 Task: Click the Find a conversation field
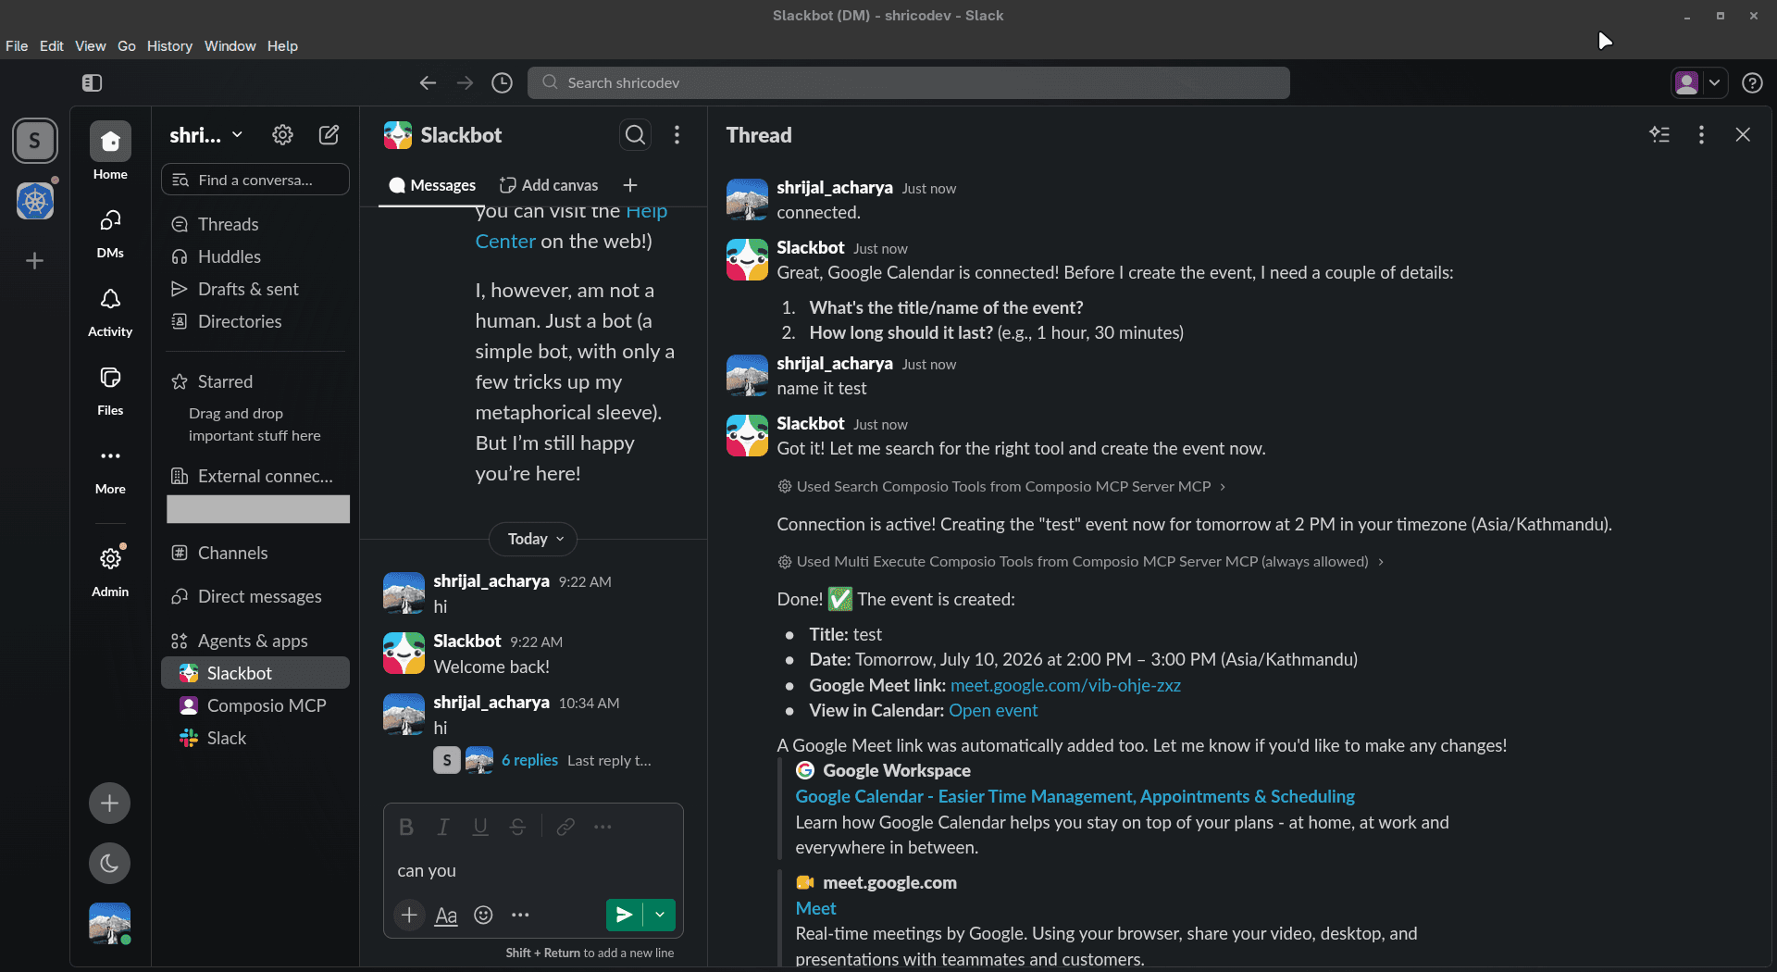pyautogui.click(x=255, y=180)
